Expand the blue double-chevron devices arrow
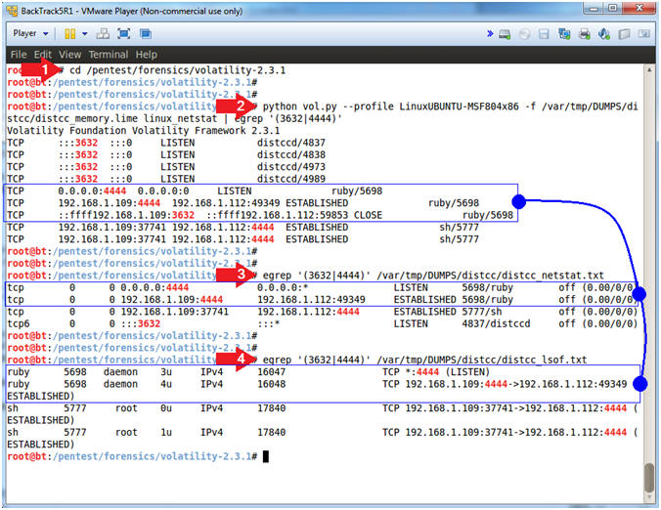The height and width of the screenshot is (510, 661). (x=490, y=33)
